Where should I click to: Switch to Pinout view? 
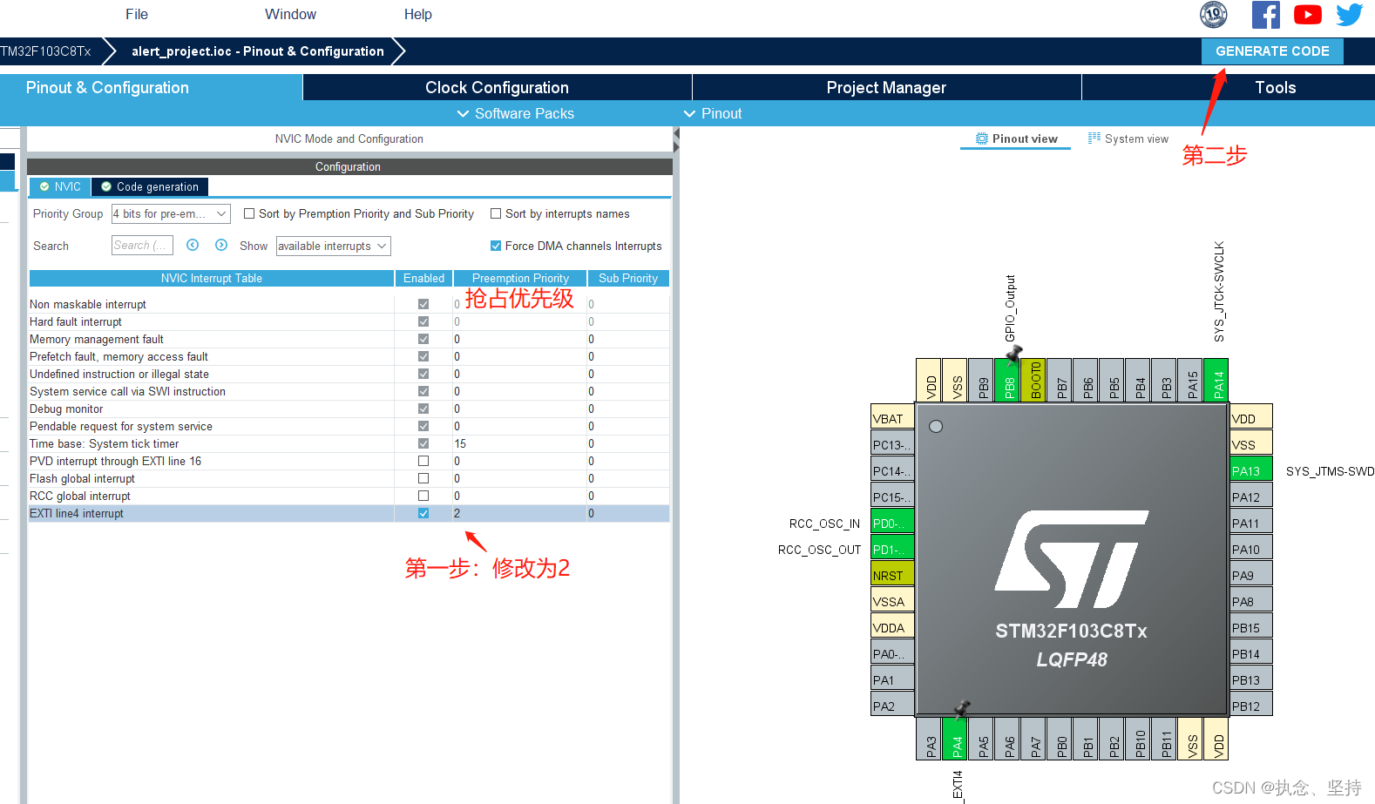(x=1016, y=139)
